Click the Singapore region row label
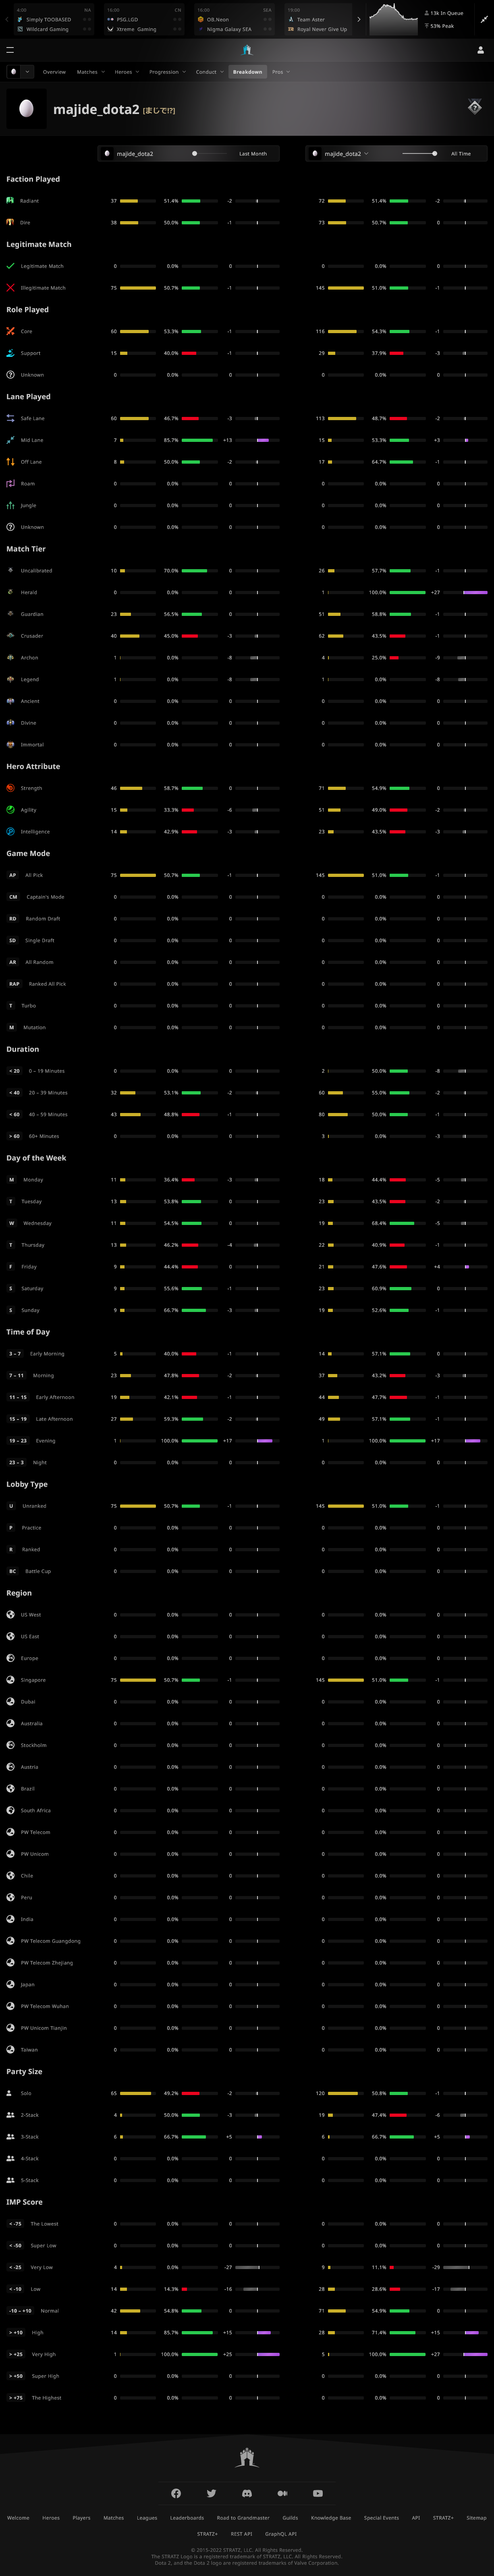The height and width of the screenshot is (2576, 494). pos(33,1680)
